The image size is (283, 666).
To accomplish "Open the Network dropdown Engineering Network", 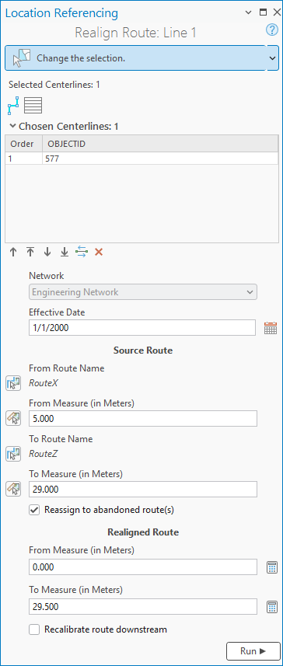I will click(x=143, y=292).
